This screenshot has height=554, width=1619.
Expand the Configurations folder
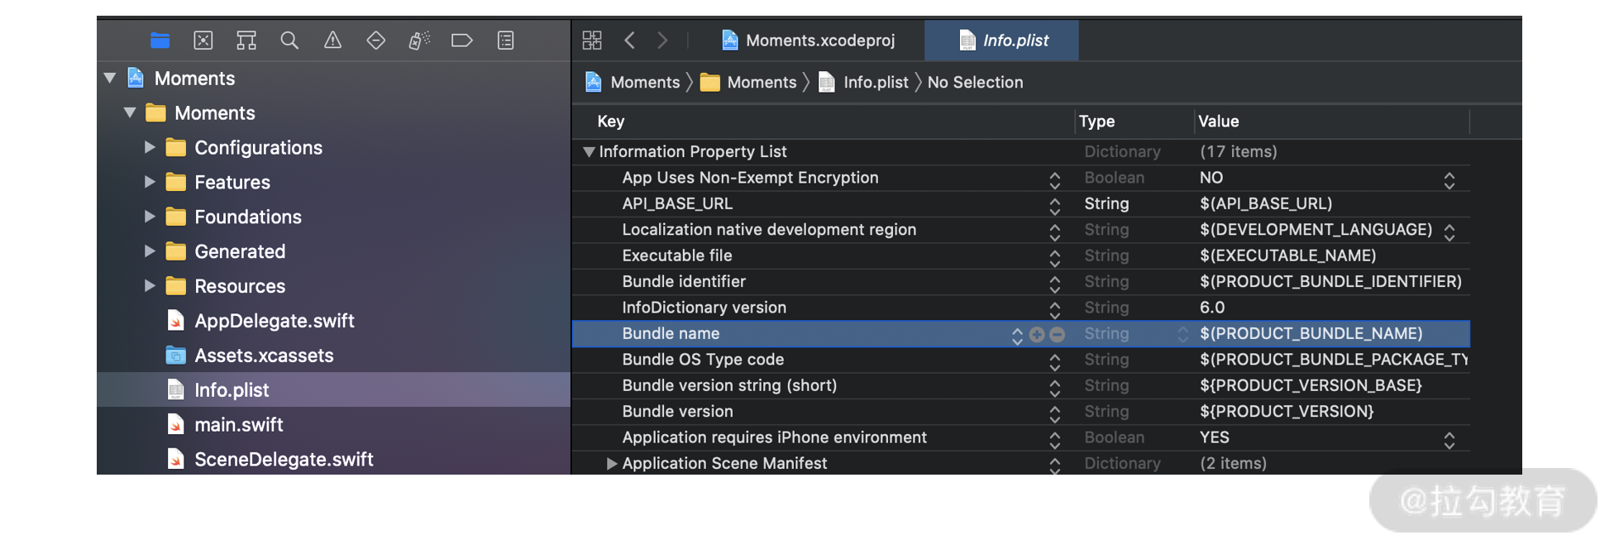coord(150,147)
